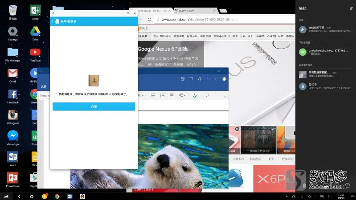356x200 pixels.
Task: Open Google Nexus 6P图集 headline
Action: [163, 49]
